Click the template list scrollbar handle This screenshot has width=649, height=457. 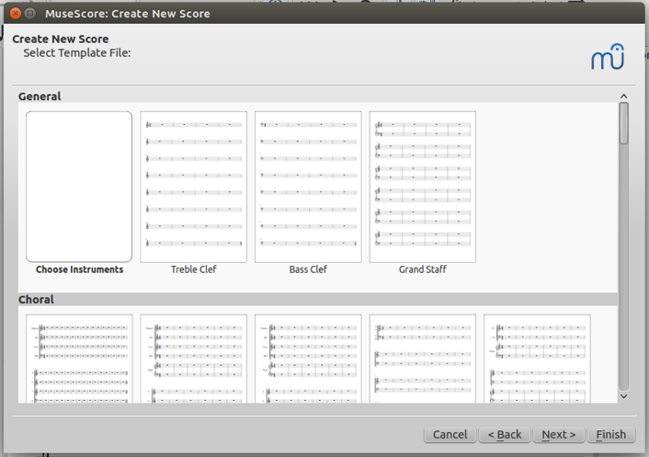point(624,123)
